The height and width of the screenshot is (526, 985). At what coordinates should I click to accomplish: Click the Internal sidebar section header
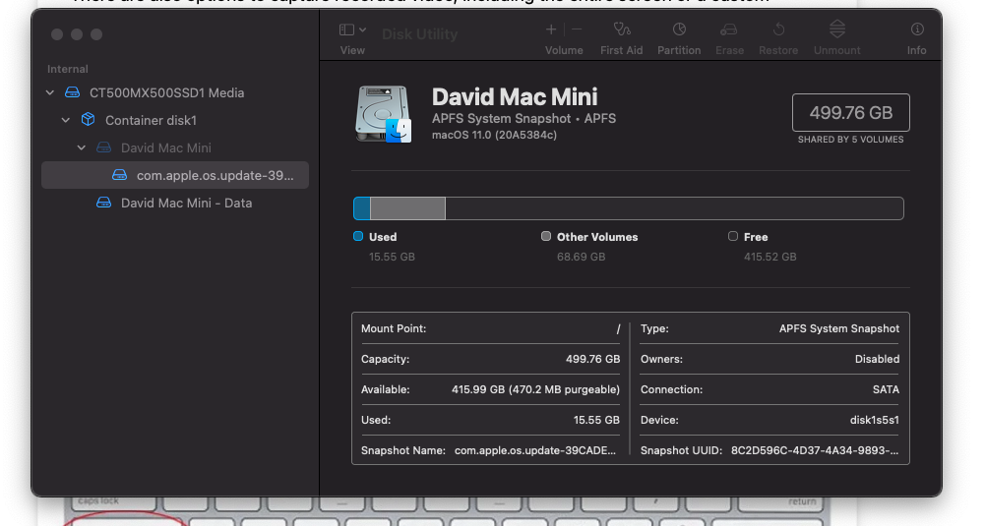[x=67, y=69]
